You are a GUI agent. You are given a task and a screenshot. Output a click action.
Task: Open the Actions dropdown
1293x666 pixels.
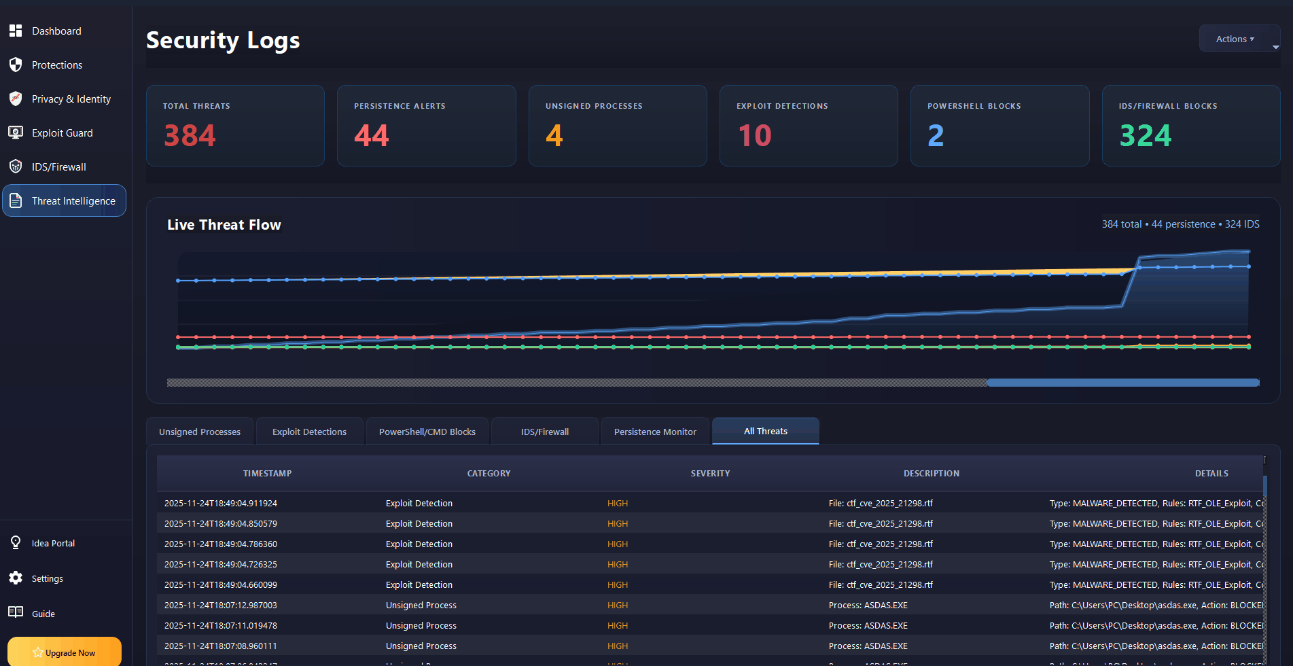(1233, 38)
